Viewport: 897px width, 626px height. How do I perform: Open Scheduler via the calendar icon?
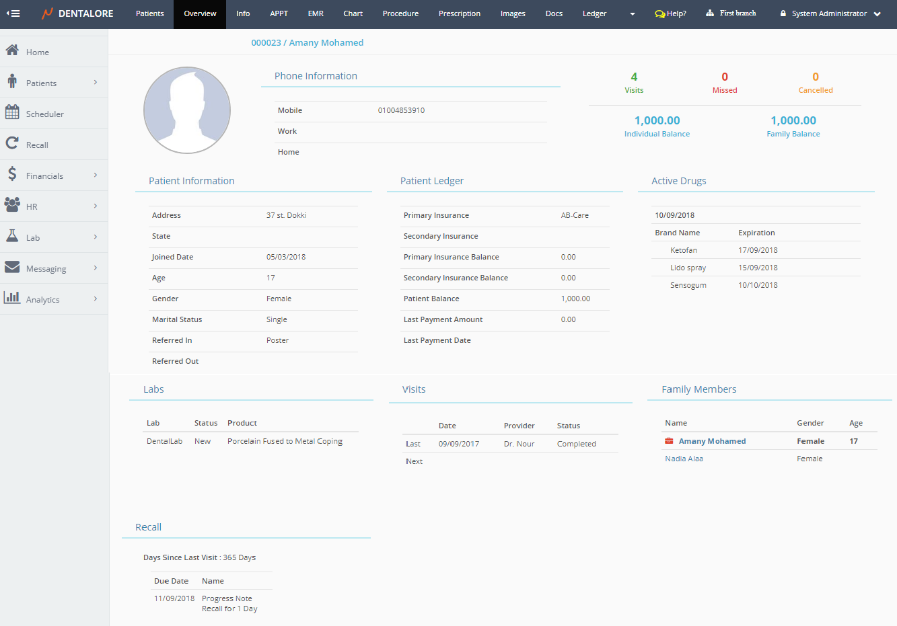[x=12, y=112]
